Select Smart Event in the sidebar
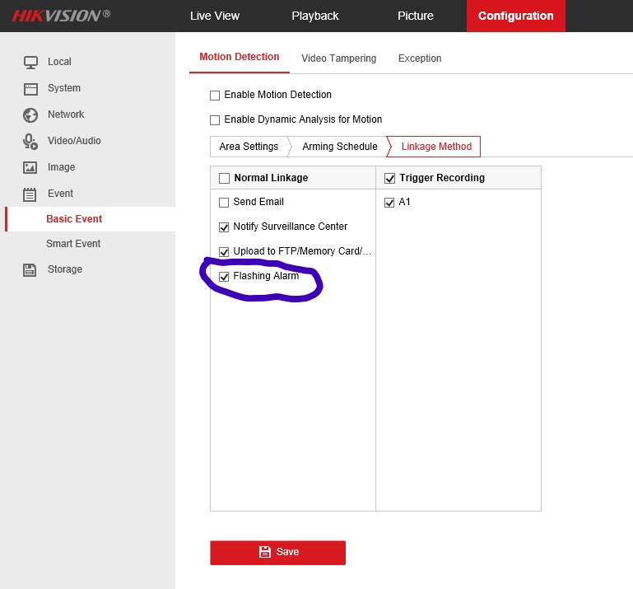The width and height of the screenshot is (633, 589). click(73, 244)
